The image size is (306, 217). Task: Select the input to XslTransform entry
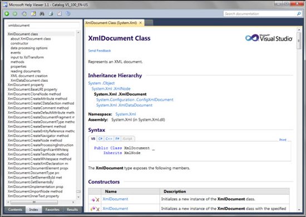click(27, 57)
